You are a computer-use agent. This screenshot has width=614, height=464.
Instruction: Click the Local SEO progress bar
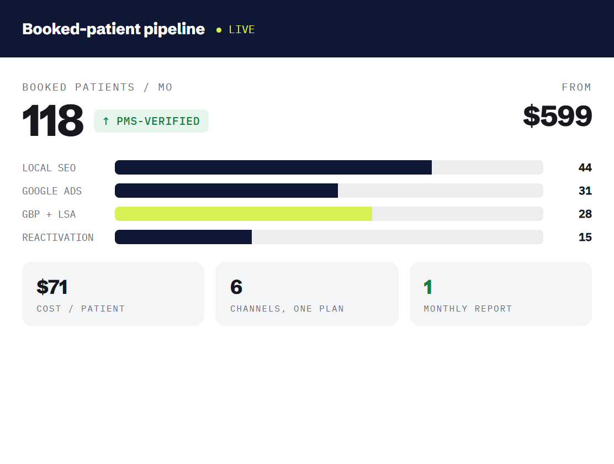(329, 167)
